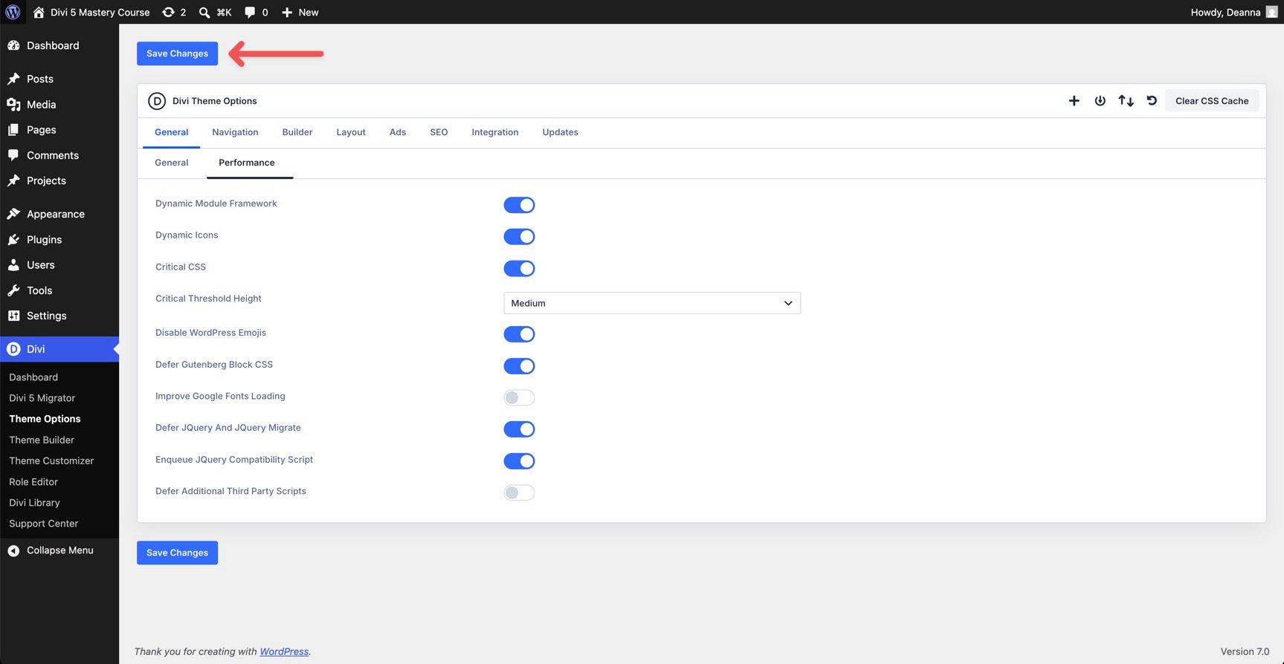Click the Settings sliders icon
Screen dimensions: 1284x664
13,316
